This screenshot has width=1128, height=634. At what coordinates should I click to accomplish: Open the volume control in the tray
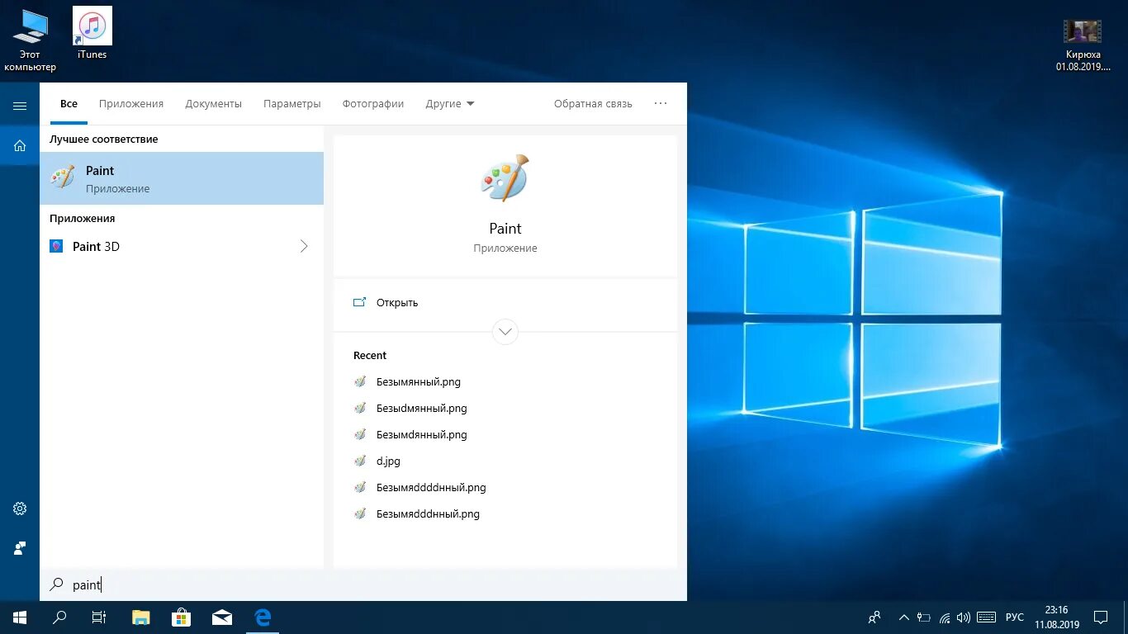click(963, 617)
